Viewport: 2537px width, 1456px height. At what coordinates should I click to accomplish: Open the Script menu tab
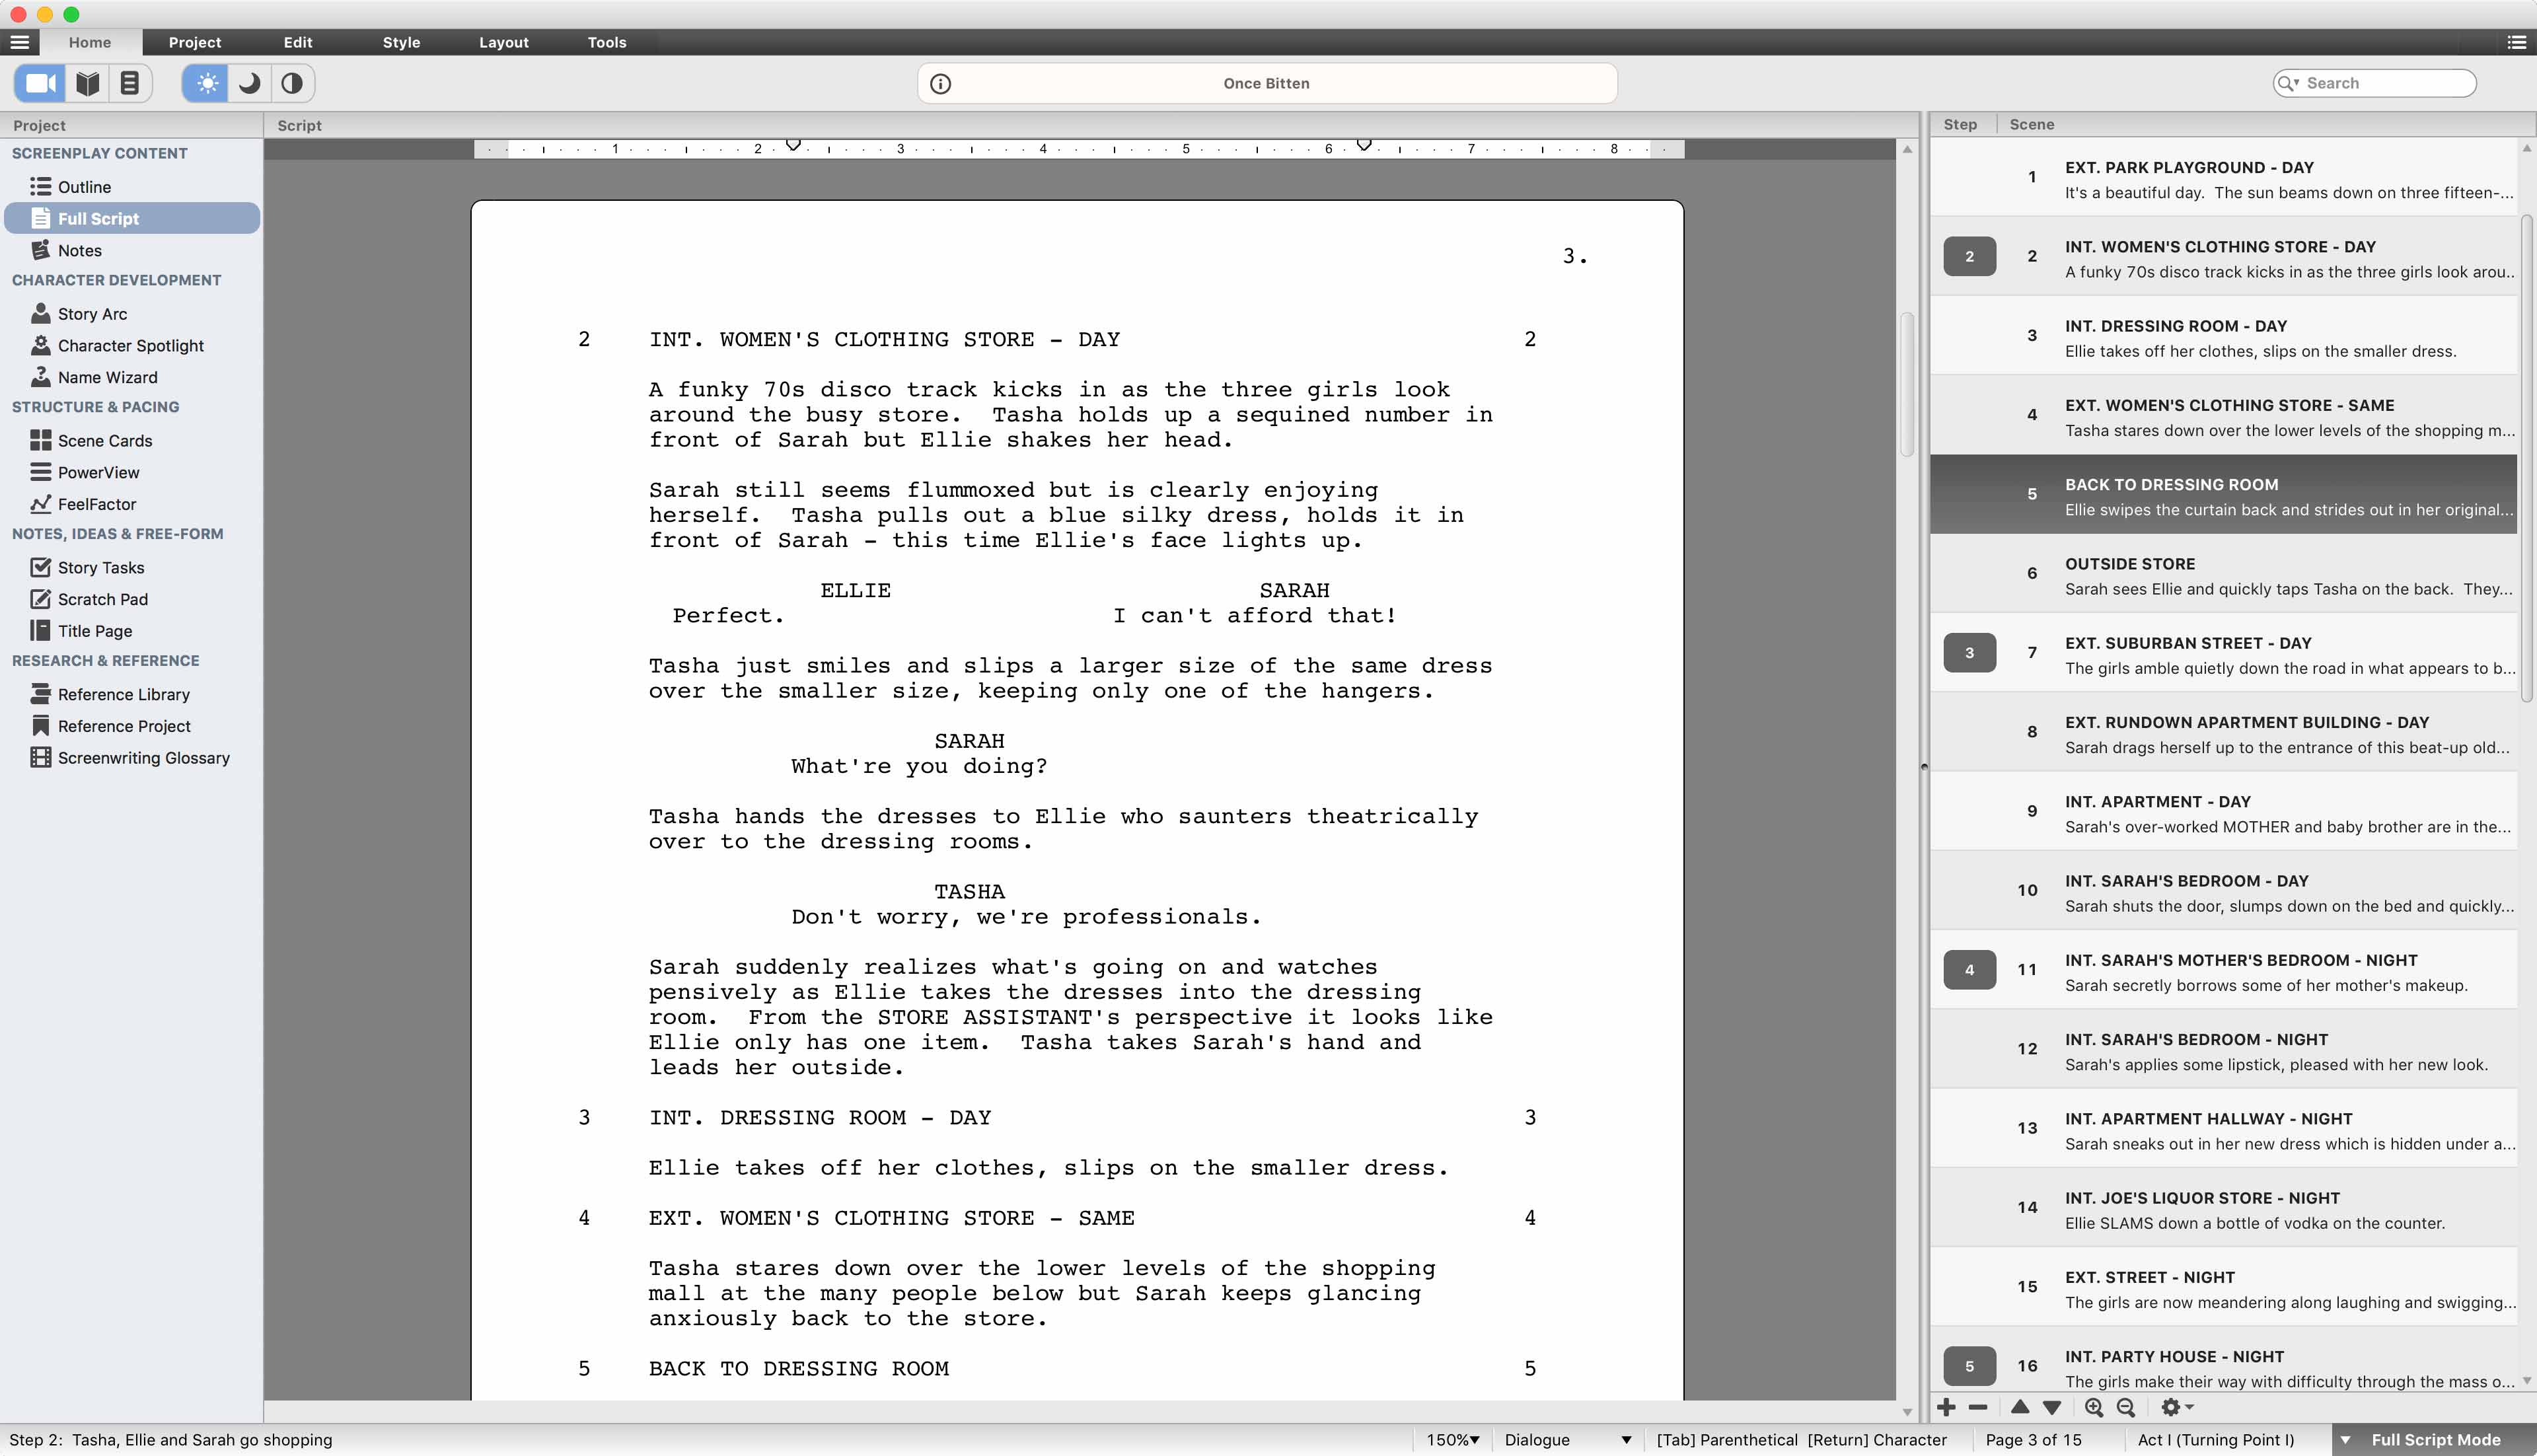[298, 124]
